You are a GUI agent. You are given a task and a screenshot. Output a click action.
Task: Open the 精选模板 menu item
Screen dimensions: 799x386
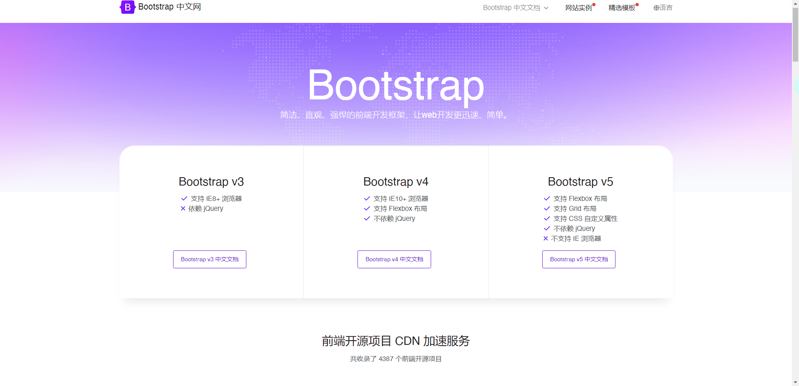[x=622, y=8]
